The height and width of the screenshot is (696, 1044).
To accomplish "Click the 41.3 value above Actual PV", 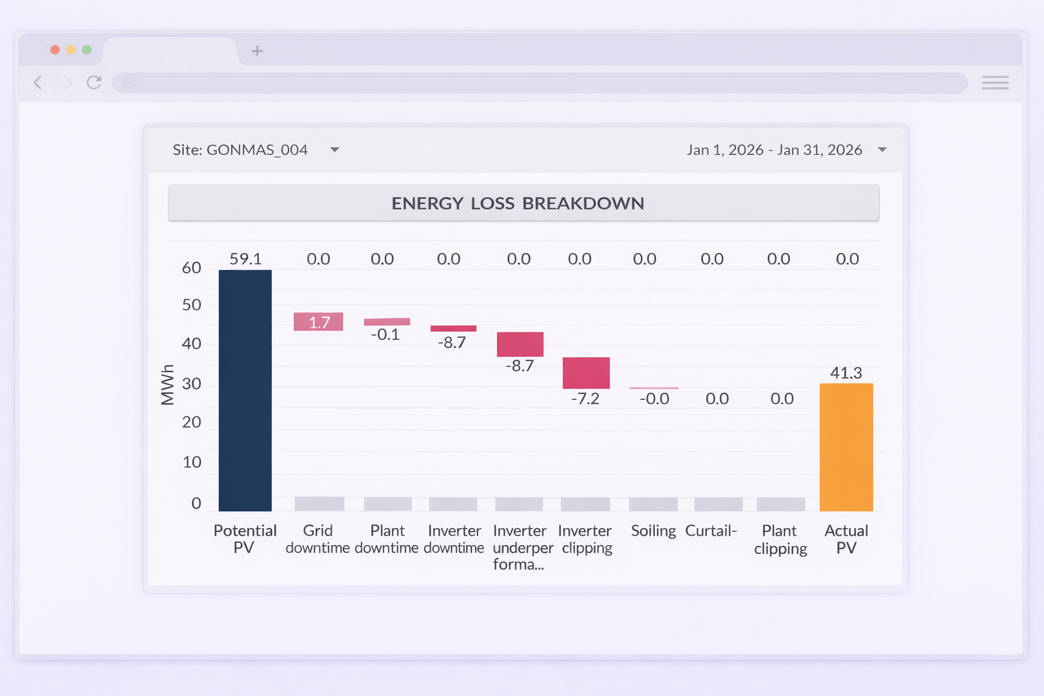I will tap(846, 372).
